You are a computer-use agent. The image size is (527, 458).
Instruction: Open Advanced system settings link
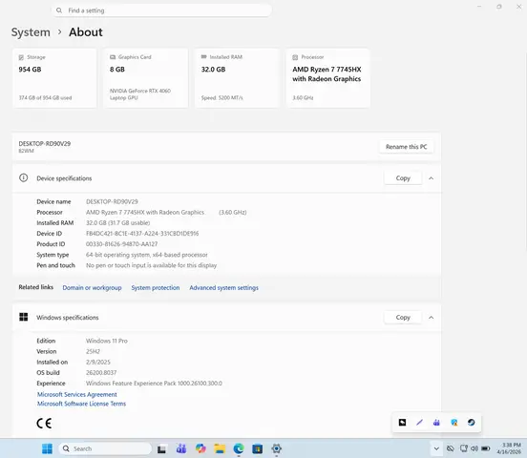click(x=223, y=287)
